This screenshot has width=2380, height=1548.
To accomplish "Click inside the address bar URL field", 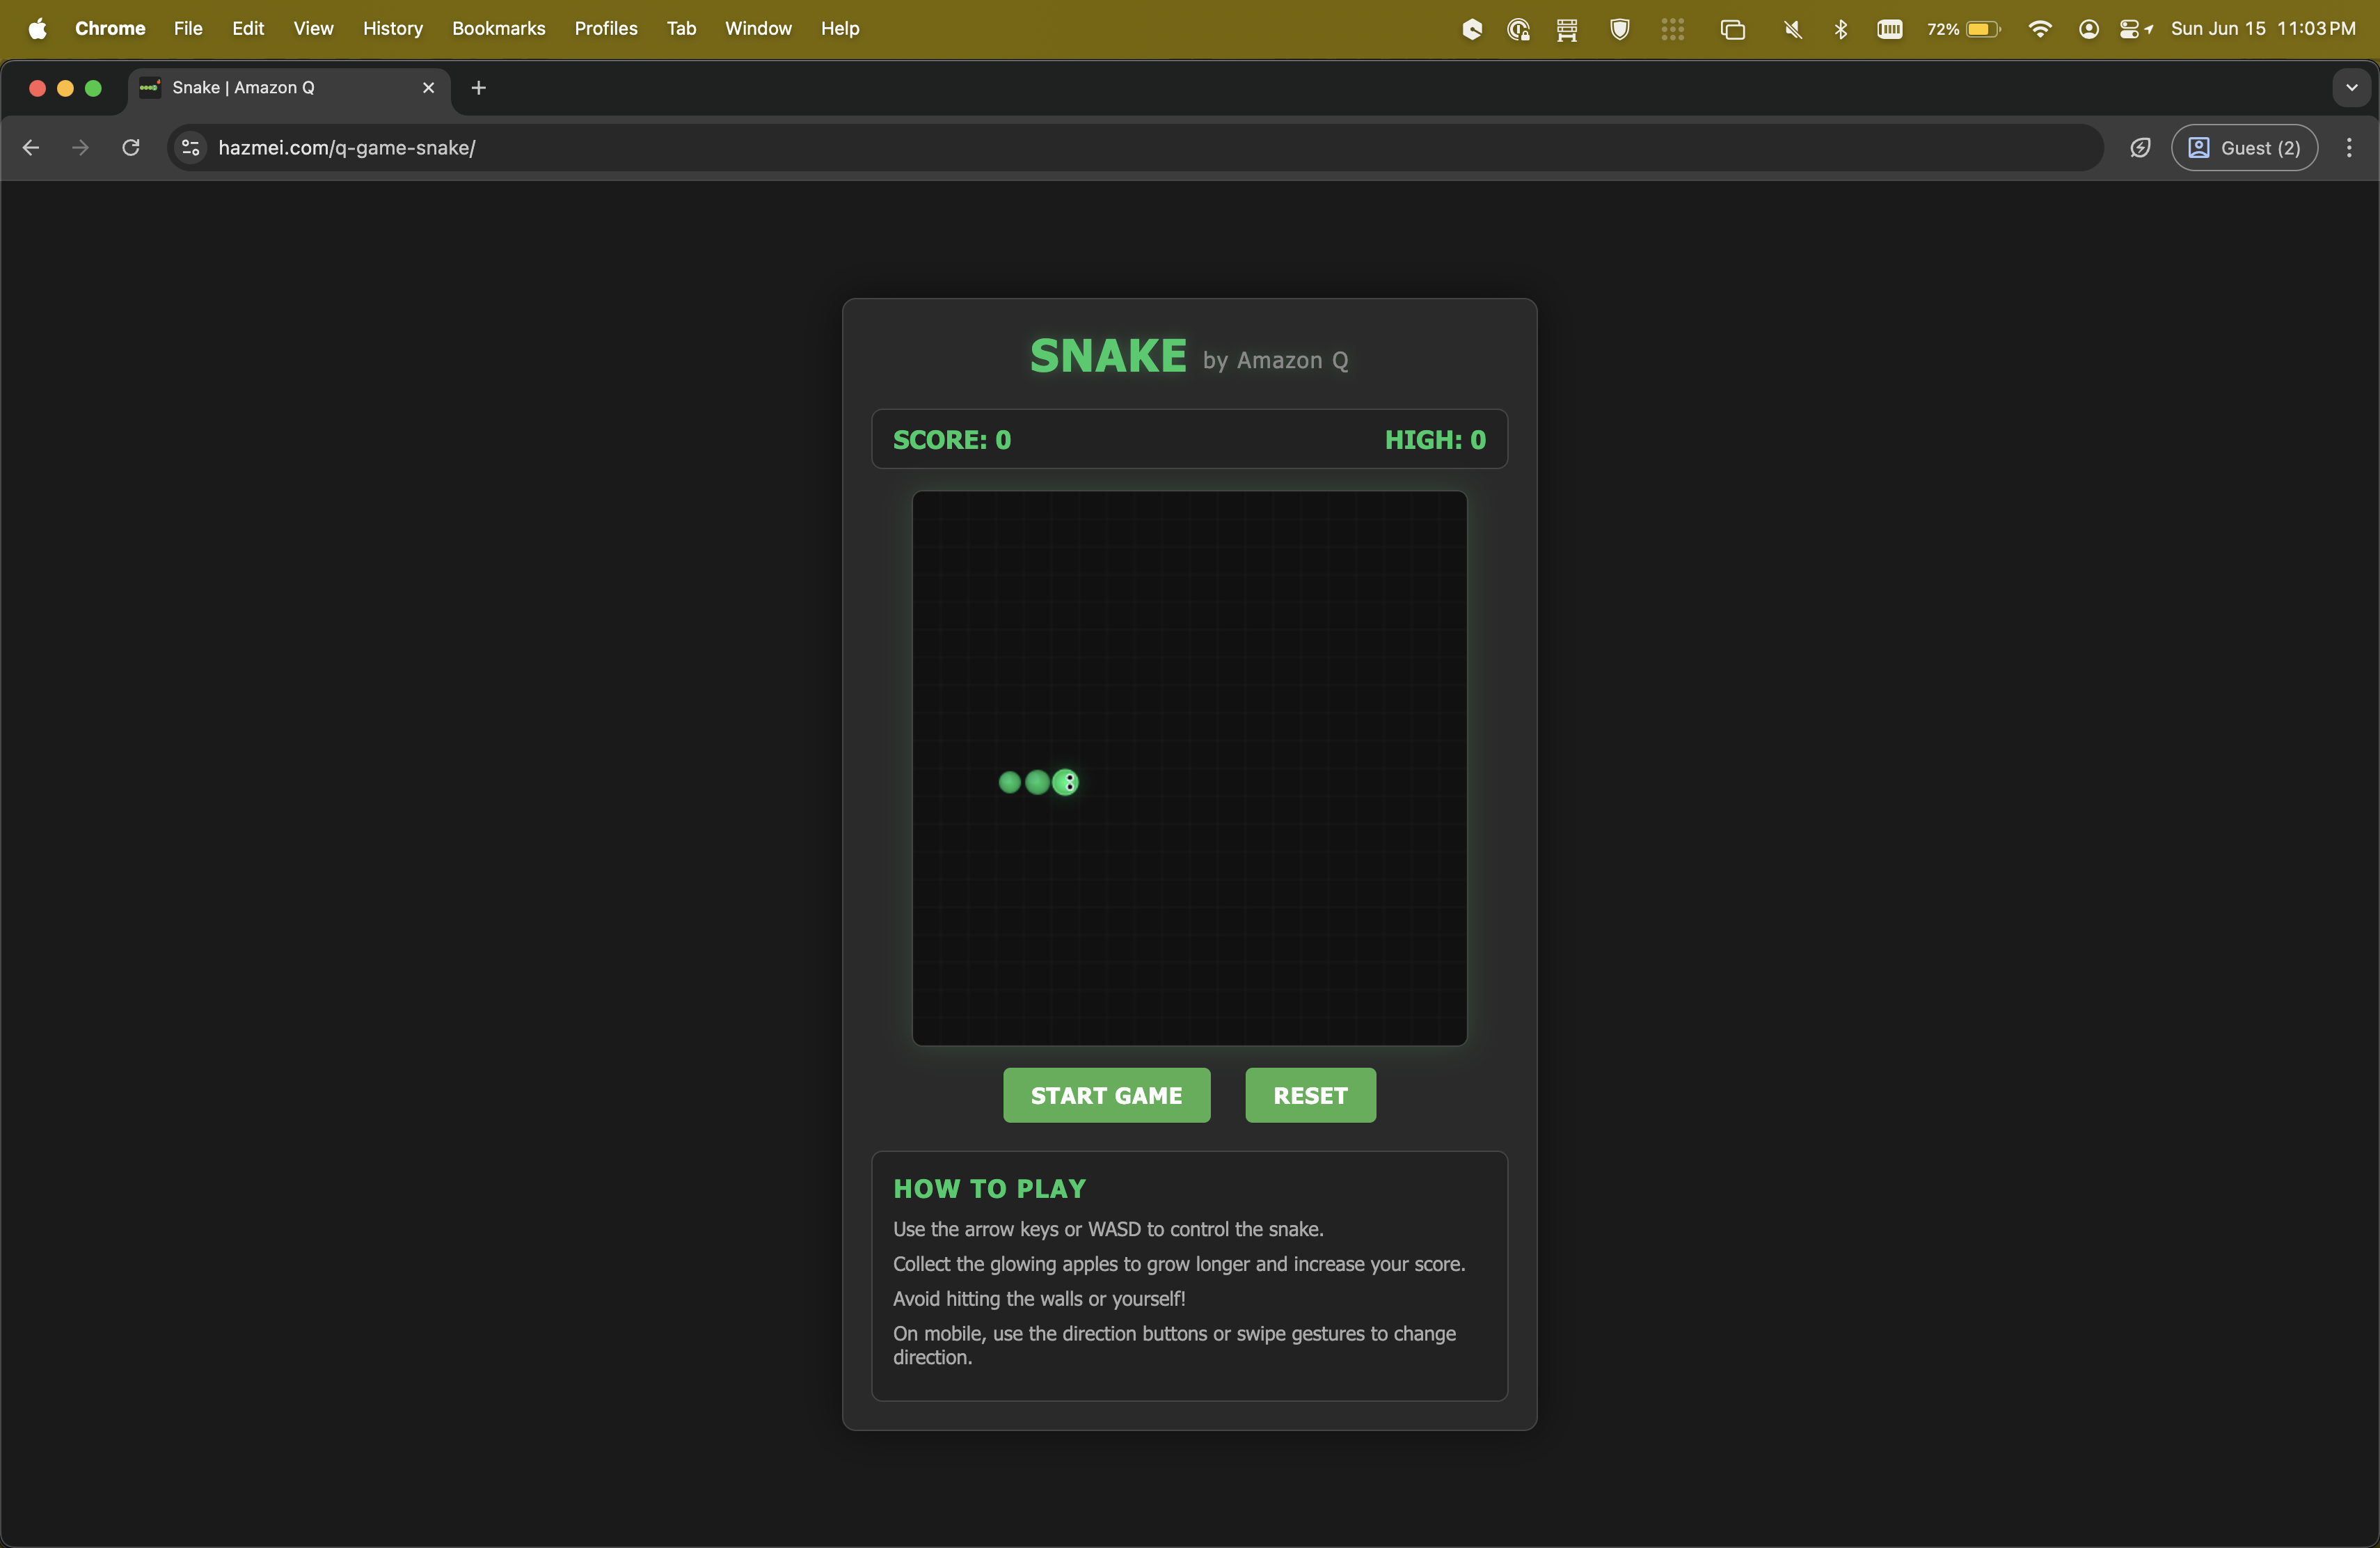I will click(700, 148).
